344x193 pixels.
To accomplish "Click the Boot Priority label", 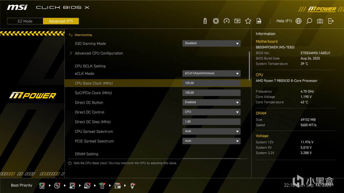I will pos(21,185).
